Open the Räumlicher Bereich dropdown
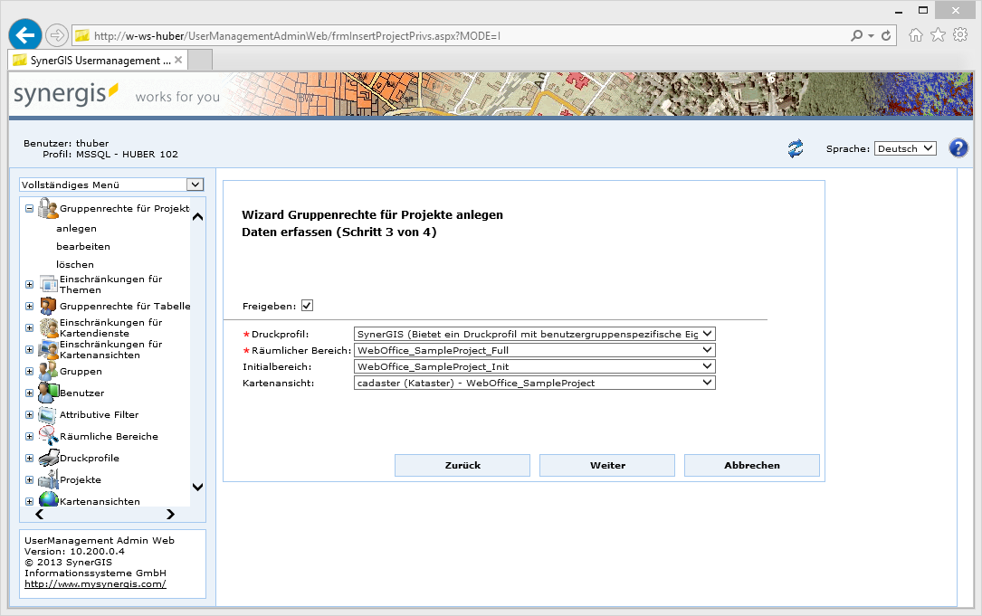Screen dimensions: 982x616 [535, 350]
